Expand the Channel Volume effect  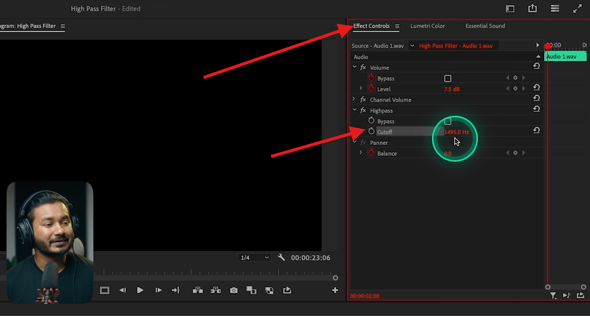354,99
